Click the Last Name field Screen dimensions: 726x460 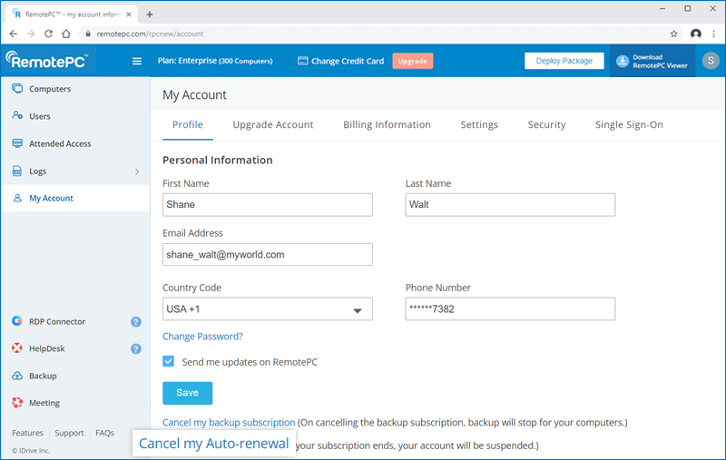click(510, 204)
